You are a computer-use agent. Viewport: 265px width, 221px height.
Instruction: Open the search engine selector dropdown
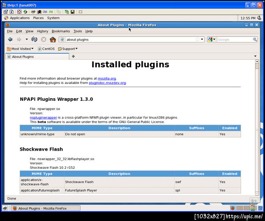tap(212, 40)
